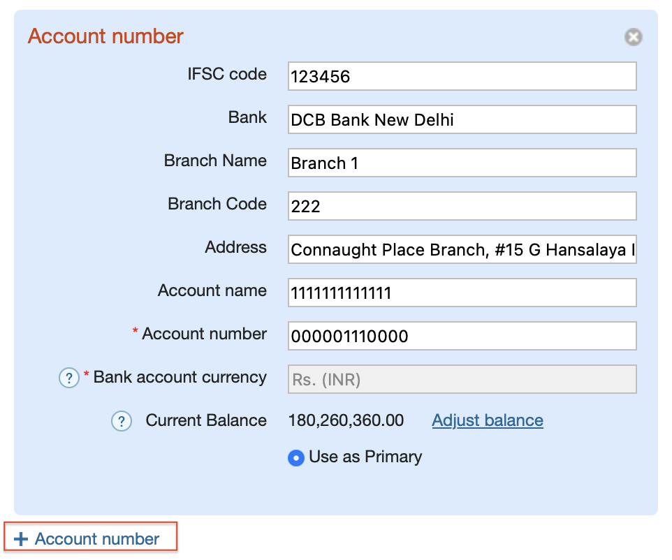Click the Bank account currency label

[x=180, y=378]
